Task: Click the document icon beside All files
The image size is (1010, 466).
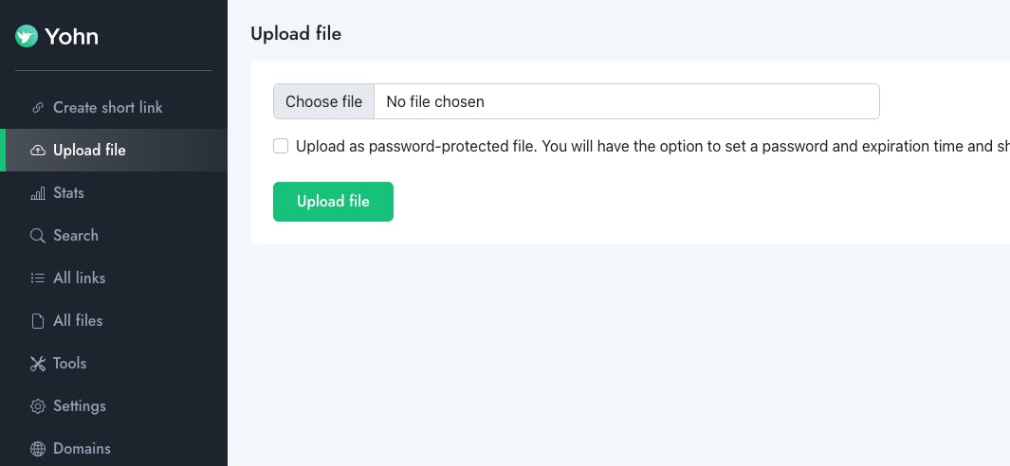Action: pos(38,321)
